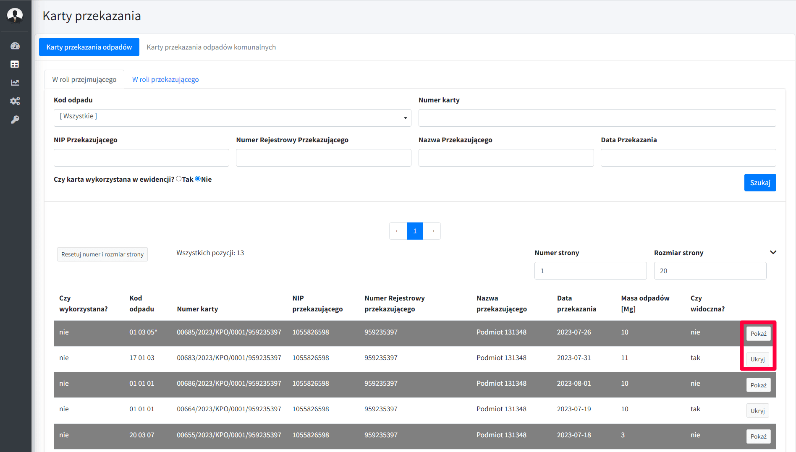Go to next page arrow
Image resolution: width=796 pixels, height=452 pixels.
pyautogui.click(x=432, y=231)
